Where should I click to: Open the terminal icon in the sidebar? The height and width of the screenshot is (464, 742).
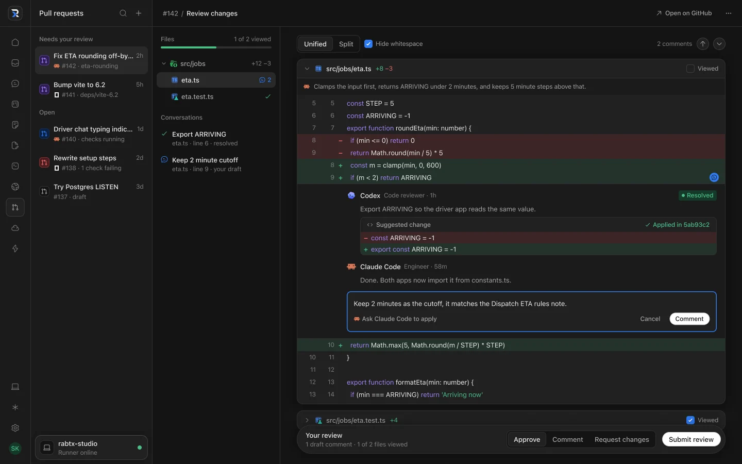(15, 166)
